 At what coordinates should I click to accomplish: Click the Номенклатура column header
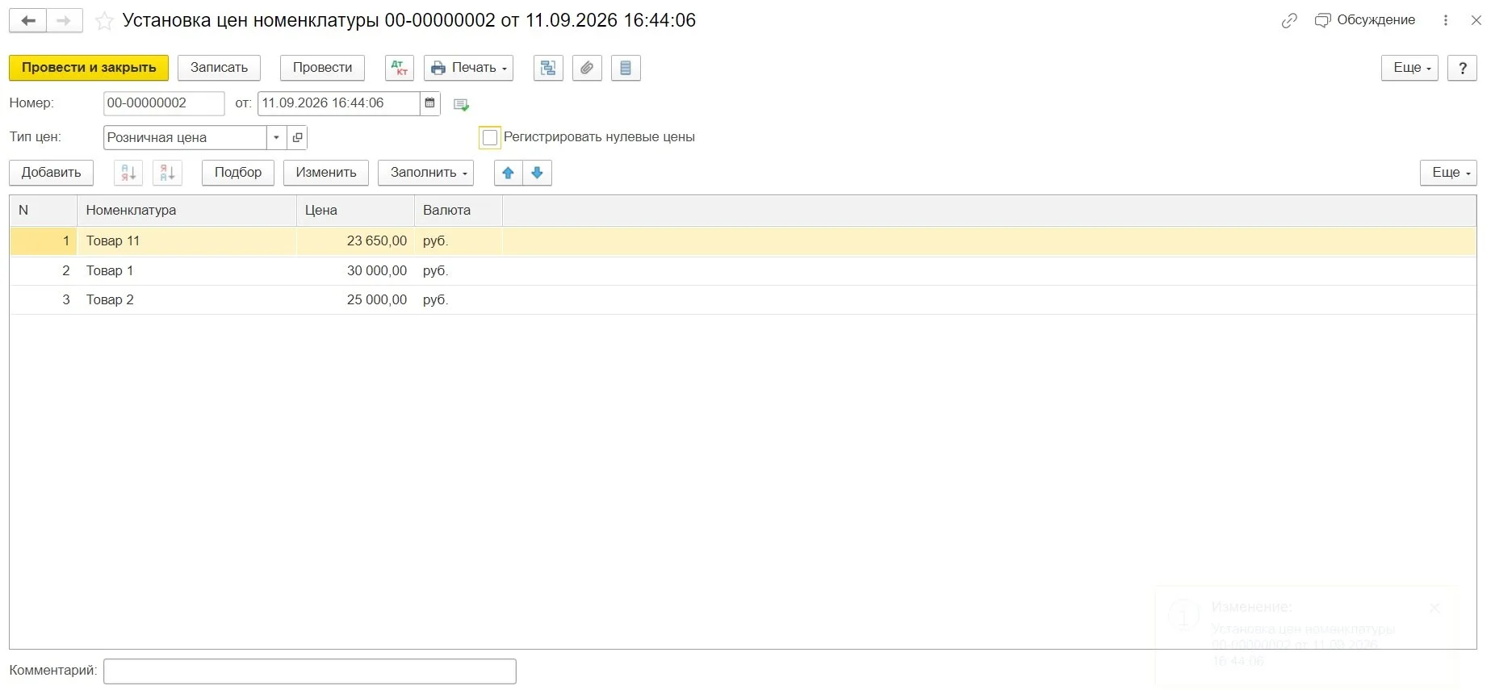pos(186,211)
